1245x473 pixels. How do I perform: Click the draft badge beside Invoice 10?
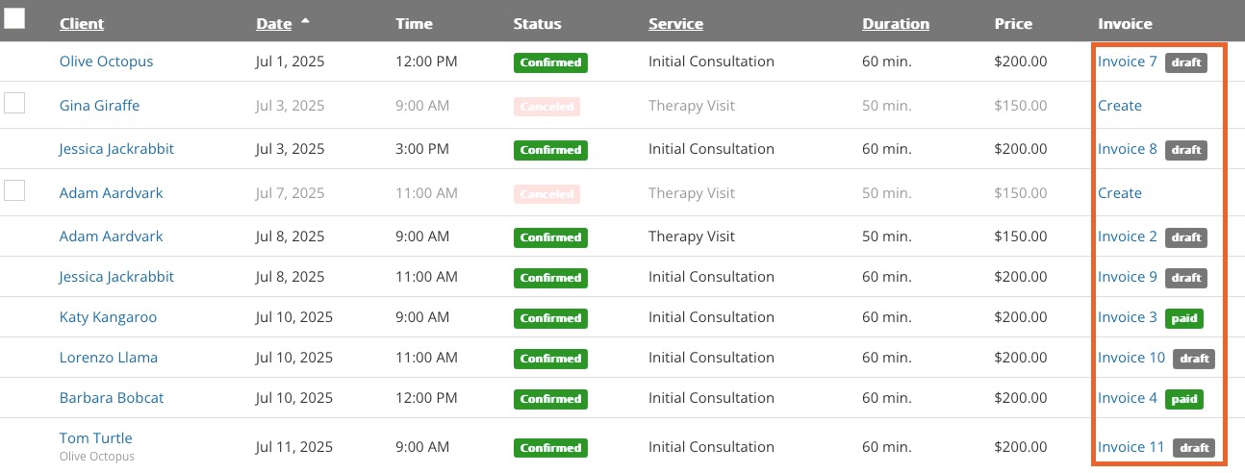click(x=1194, y=359)
